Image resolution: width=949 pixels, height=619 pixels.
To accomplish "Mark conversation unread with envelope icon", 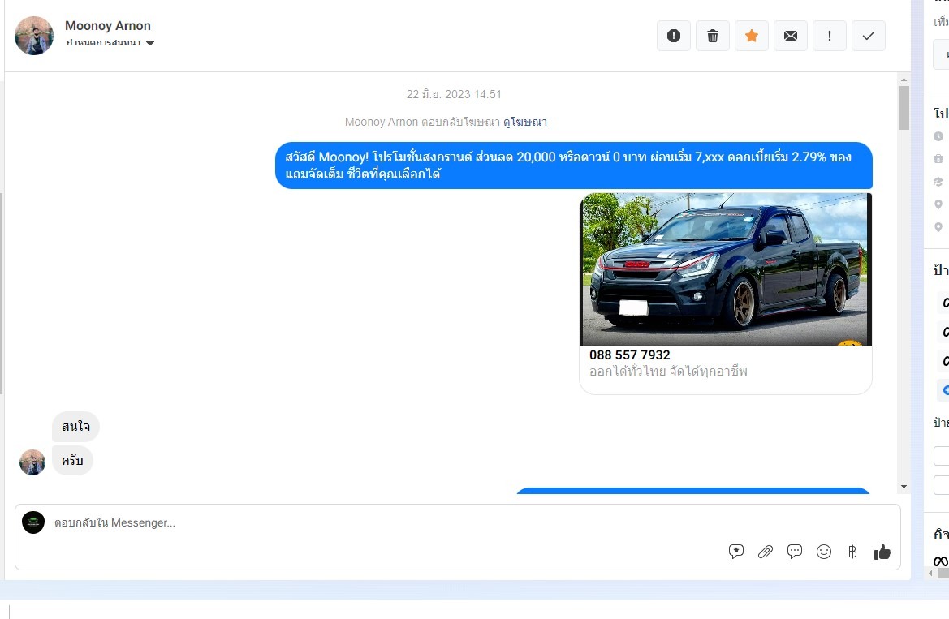I will (x=791, y=36).
